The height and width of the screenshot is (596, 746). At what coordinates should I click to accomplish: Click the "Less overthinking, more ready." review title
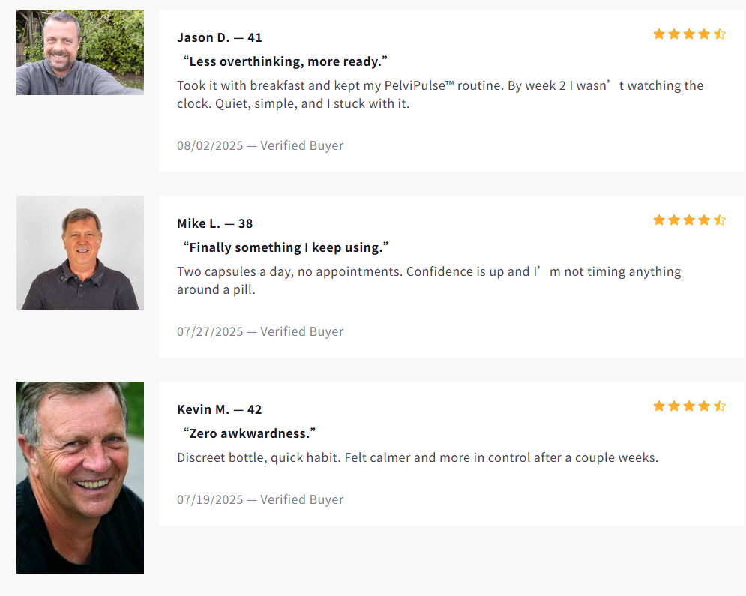pyautogui.click(x=286, y=61)
